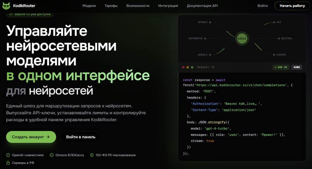Click the MISTRAL node dot in the diagram

click(x=279, y=39)
